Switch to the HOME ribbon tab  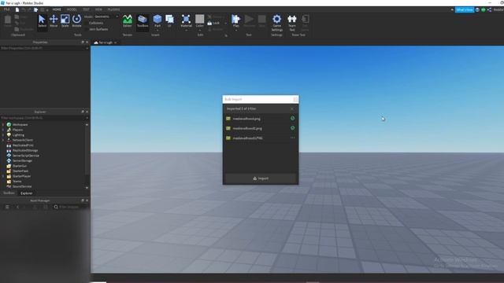coord(57,9)
